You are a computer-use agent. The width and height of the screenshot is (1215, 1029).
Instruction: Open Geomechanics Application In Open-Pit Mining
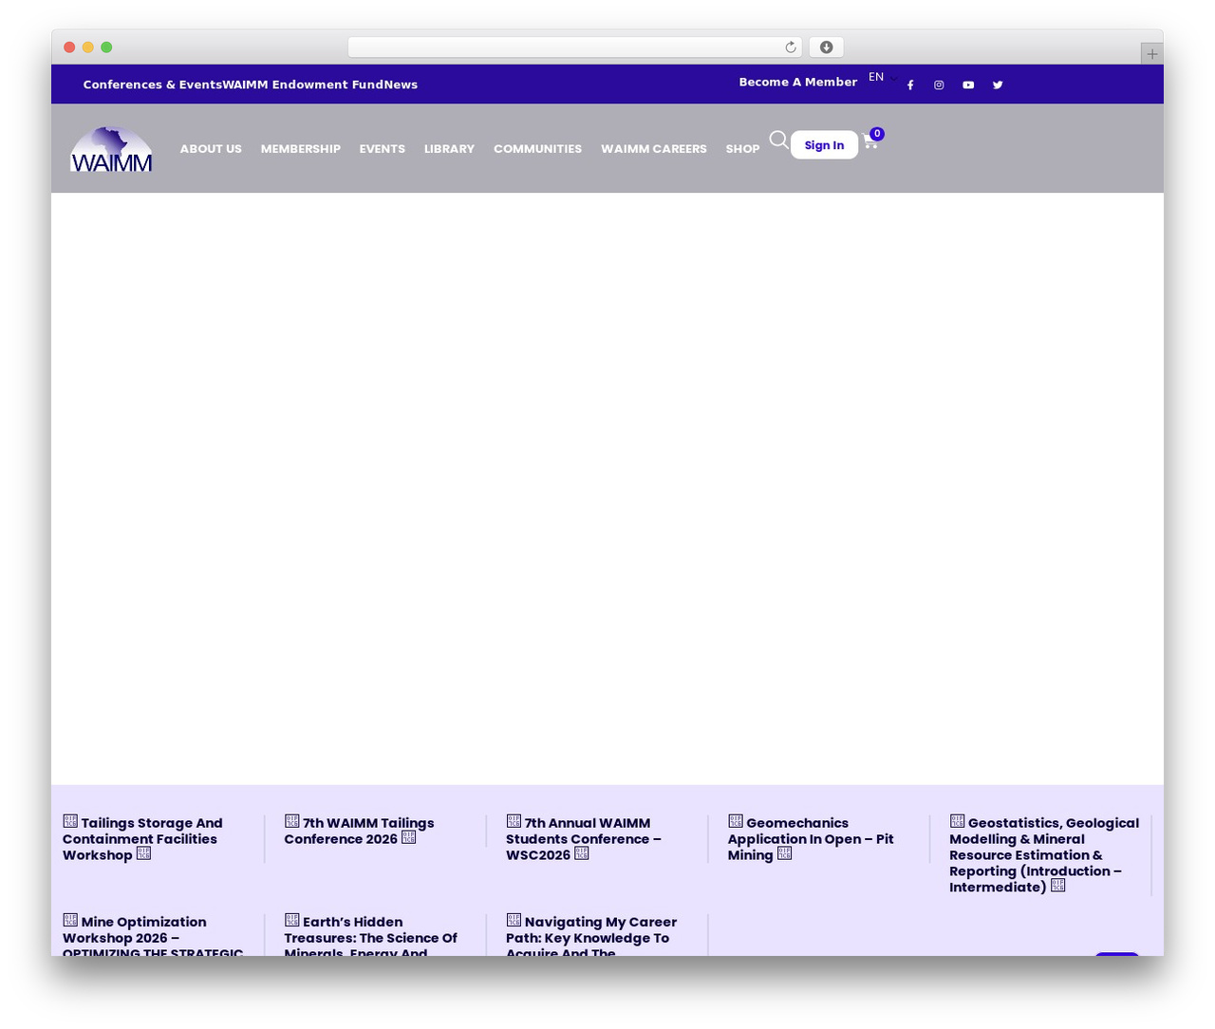(x=811, y=839)
